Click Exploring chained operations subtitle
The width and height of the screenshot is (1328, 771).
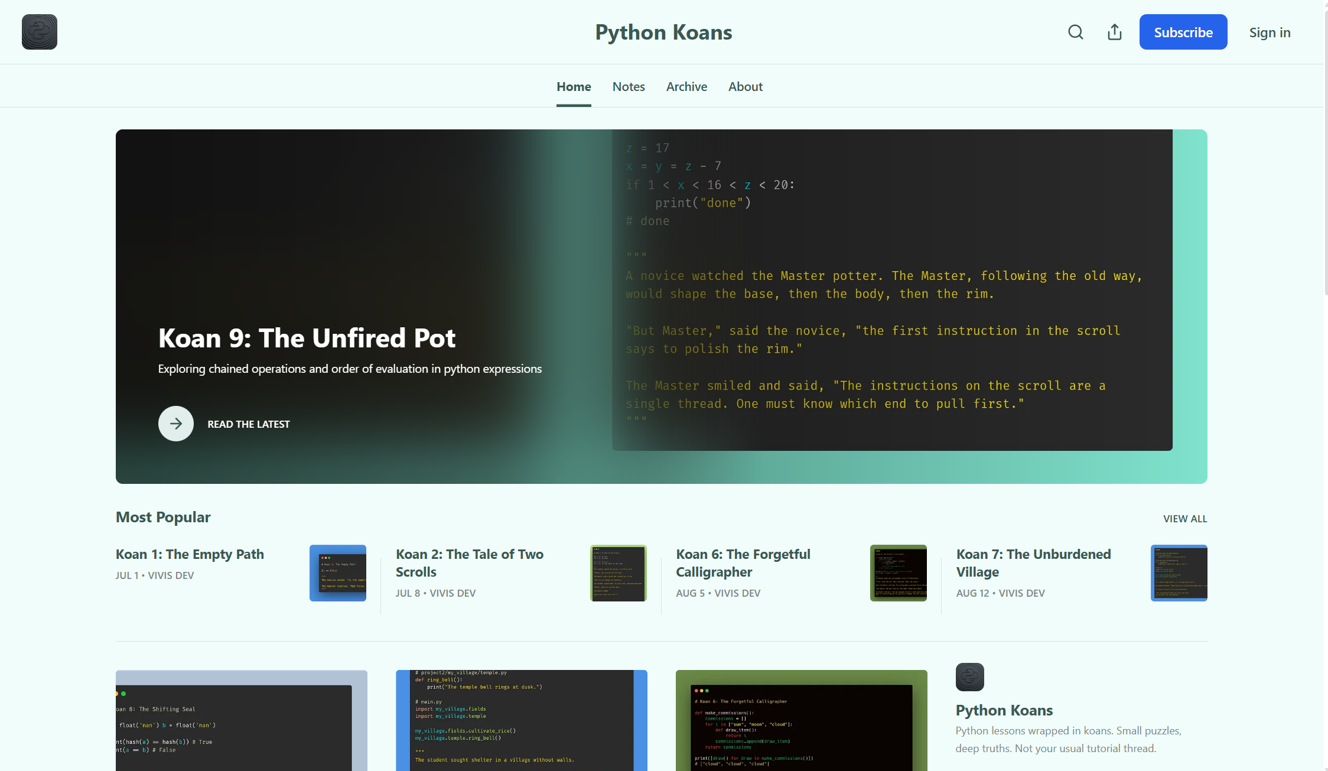(350, 369)
